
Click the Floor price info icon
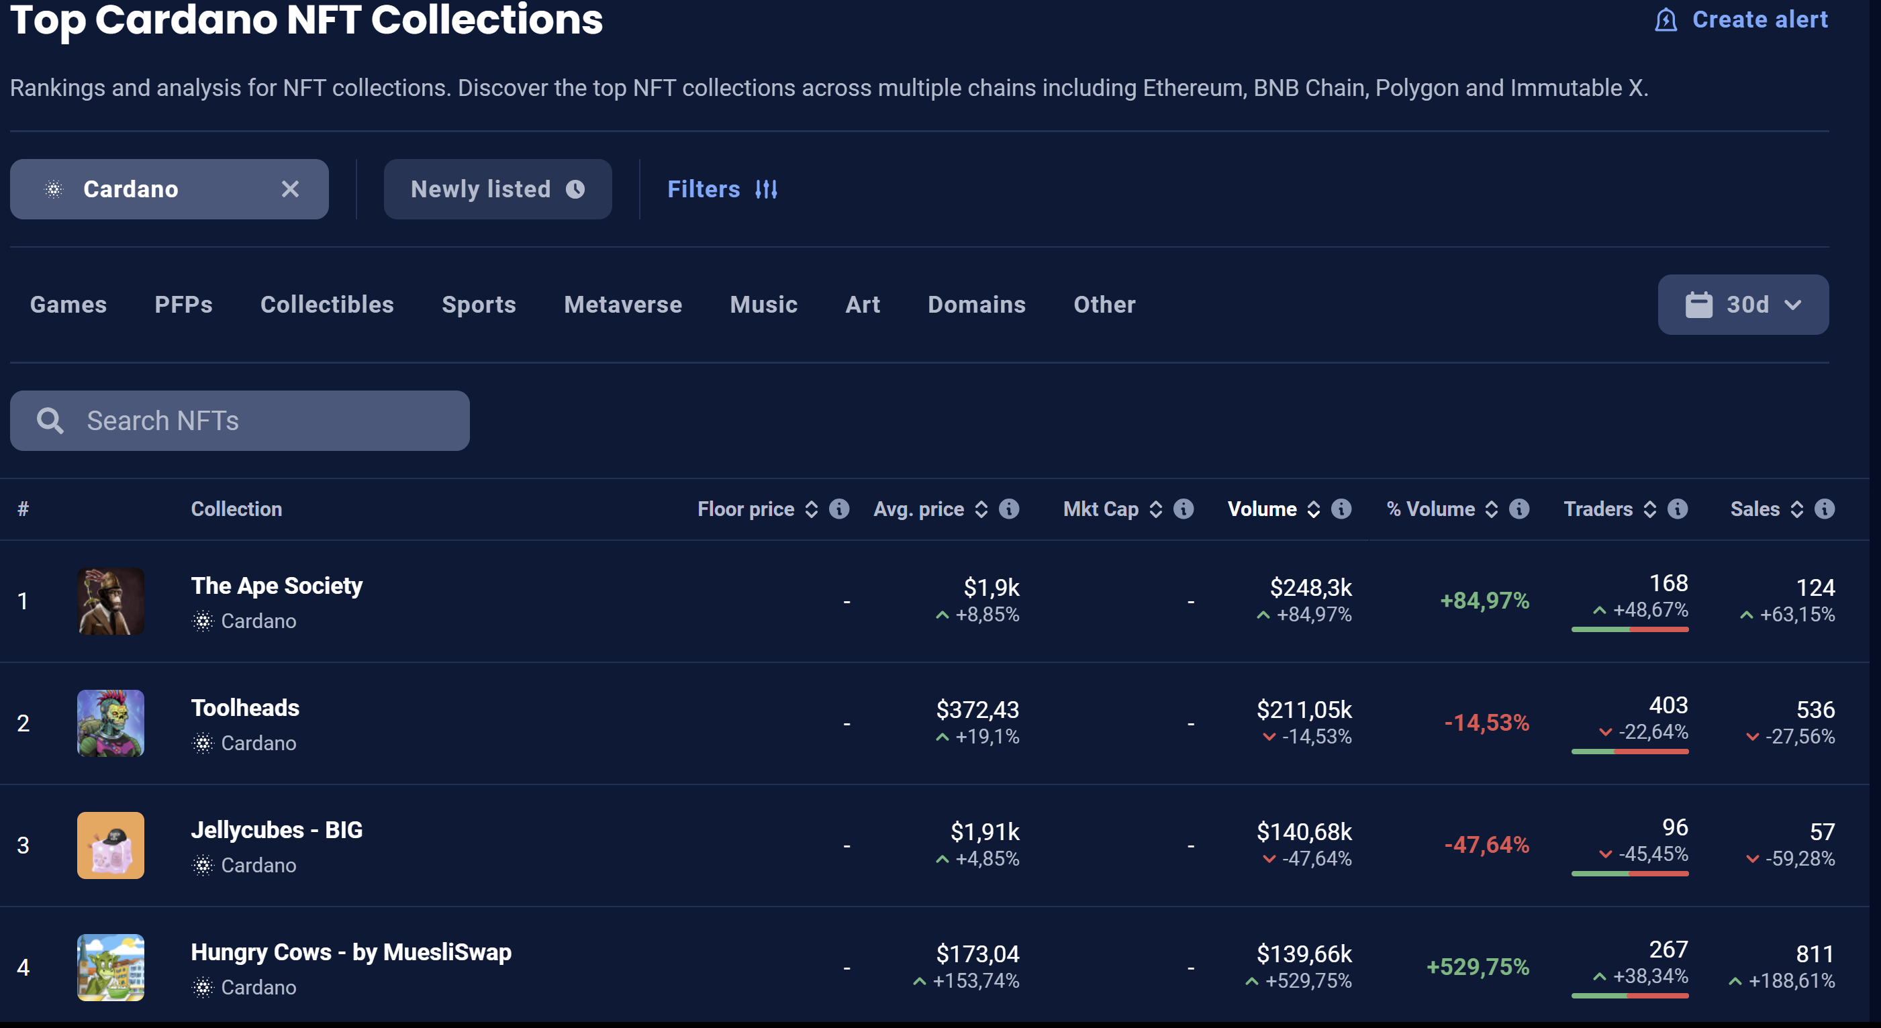click(x=839, y=509)
